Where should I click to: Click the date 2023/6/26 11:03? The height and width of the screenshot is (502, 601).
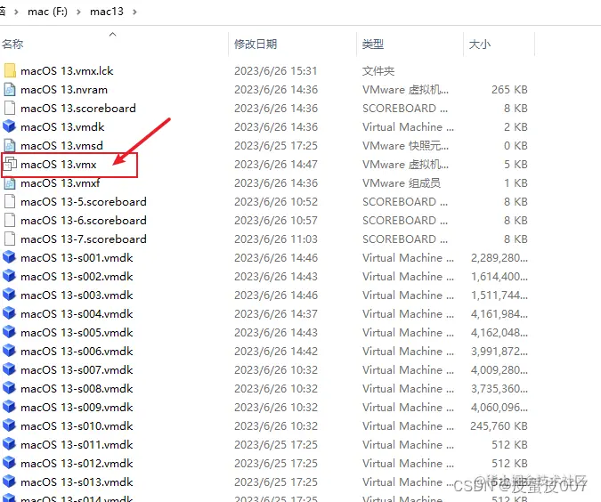(x=276, y=239)
